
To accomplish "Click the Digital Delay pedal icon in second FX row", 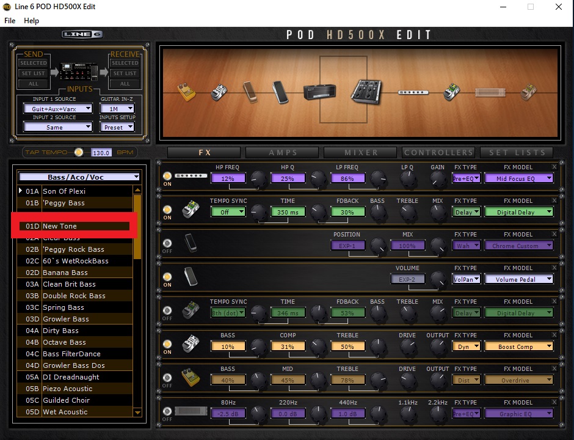I will pos(191,210).
